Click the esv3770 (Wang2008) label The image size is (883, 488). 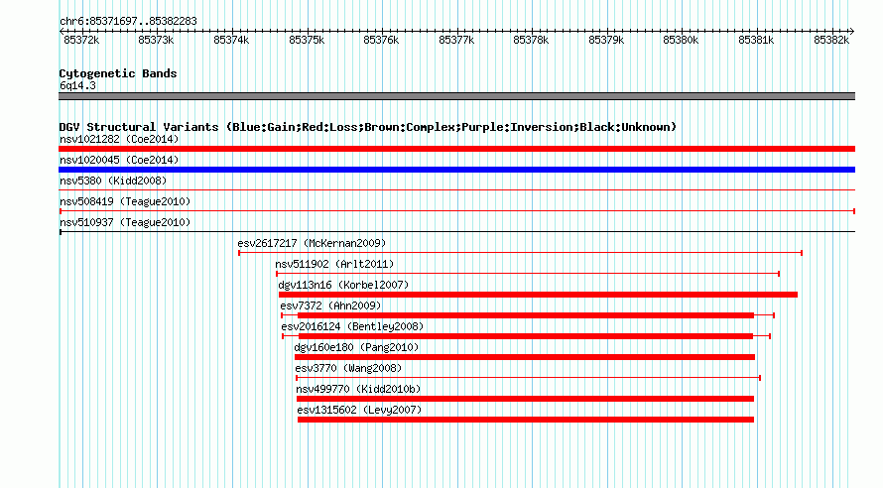pos(348,368)
